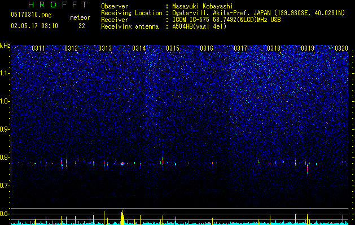355x225 pixels.
Task: Click the 0313 time marker
Action: click(x=105, y=48)
